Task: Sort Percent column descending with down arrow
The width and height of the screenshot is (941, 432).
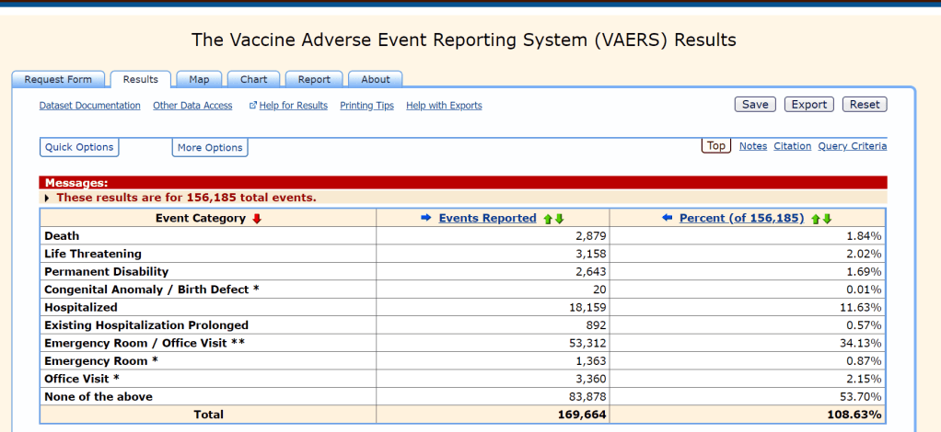Action: [827, 219]
